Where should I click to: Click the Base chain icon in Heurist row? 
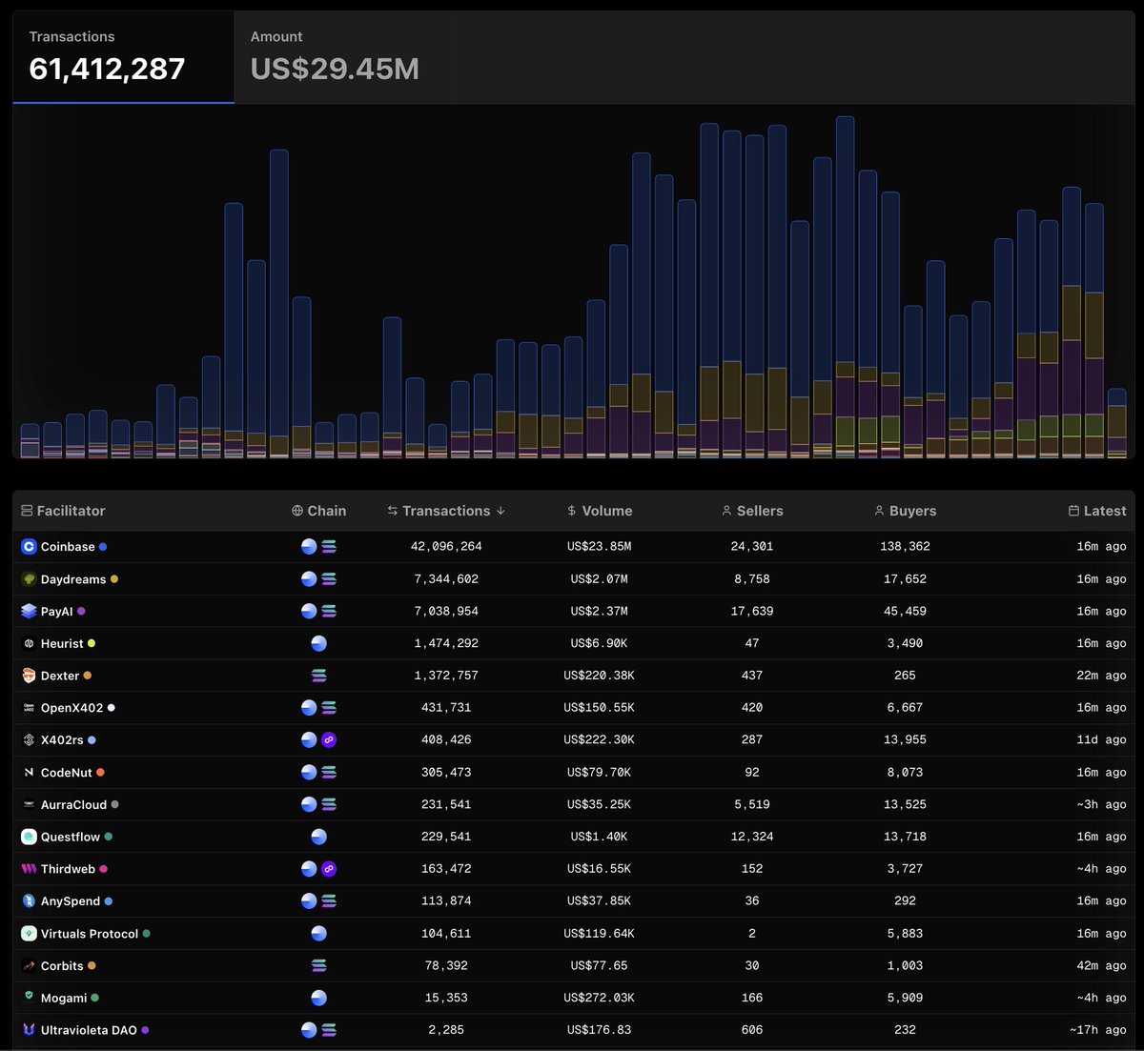coord(319,643)
